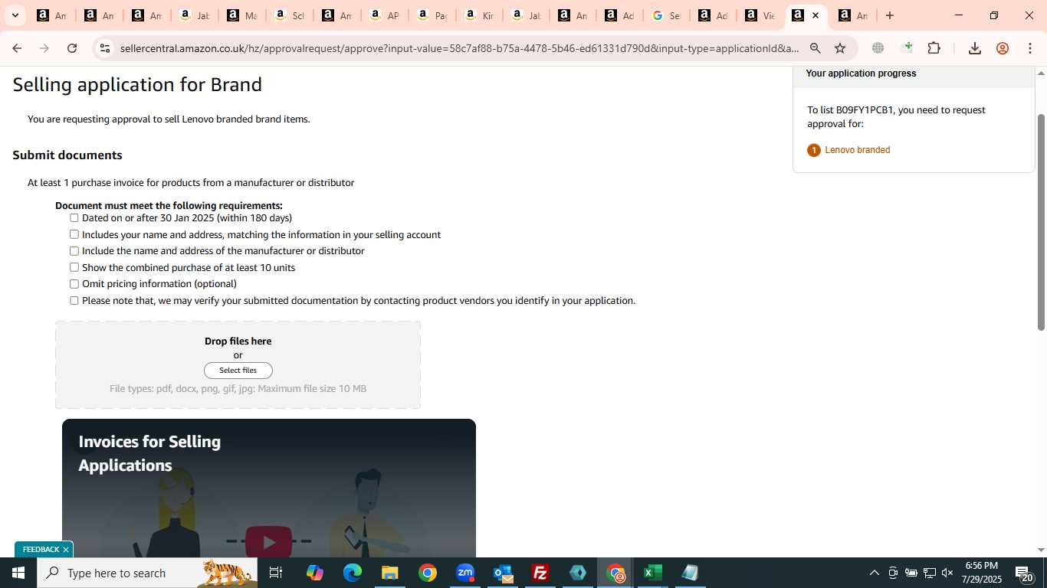Close the FEEDBACK tab with its X
The height and width of the screenshot is (588, 1047).
click(x=66, y=550)
